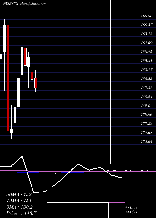Select the 137.32 price level label
This screenshot has width=156, height=218.
pos(147,124)
